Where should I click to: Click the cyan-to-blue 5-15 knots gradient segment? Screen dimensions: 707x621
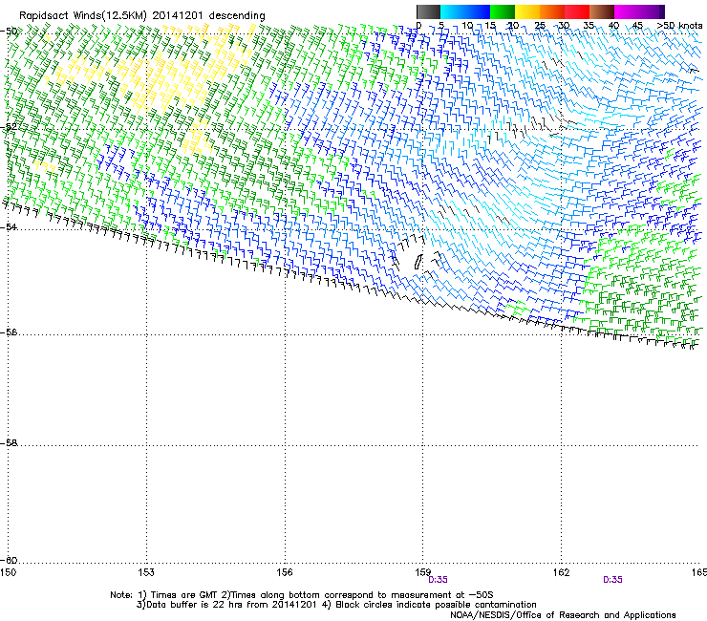pos(465,11)
